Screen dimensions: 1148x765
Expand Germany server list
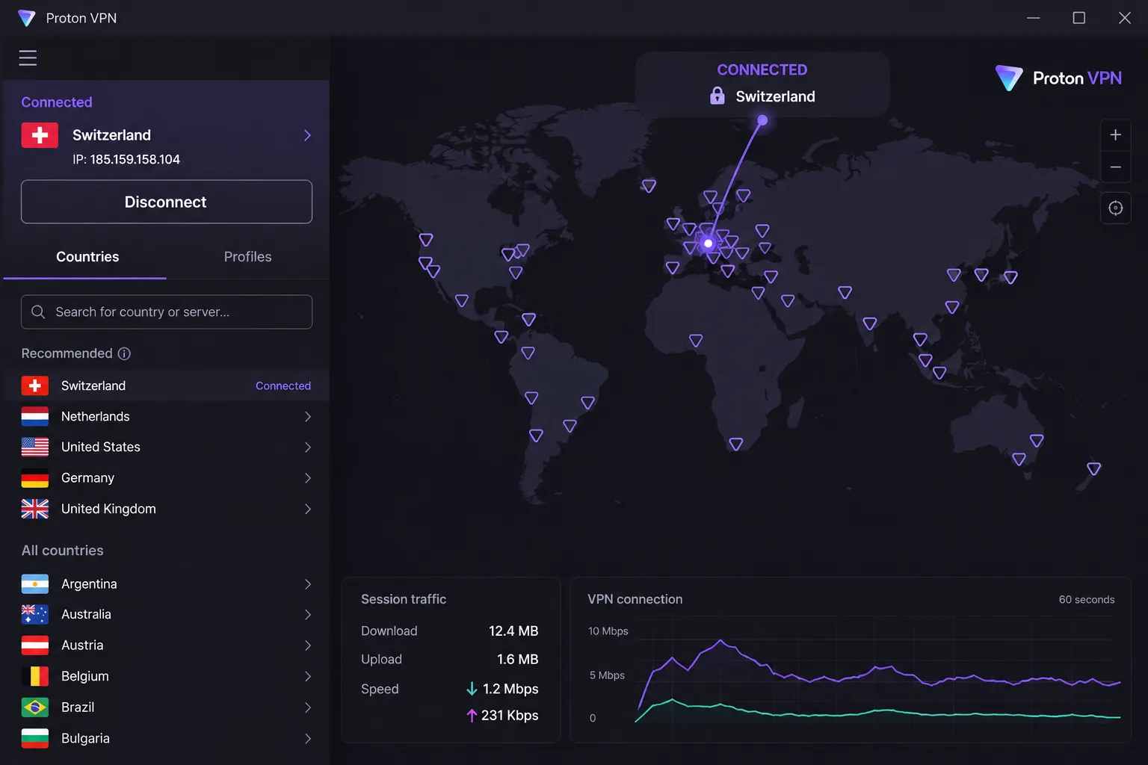point(308,478)
